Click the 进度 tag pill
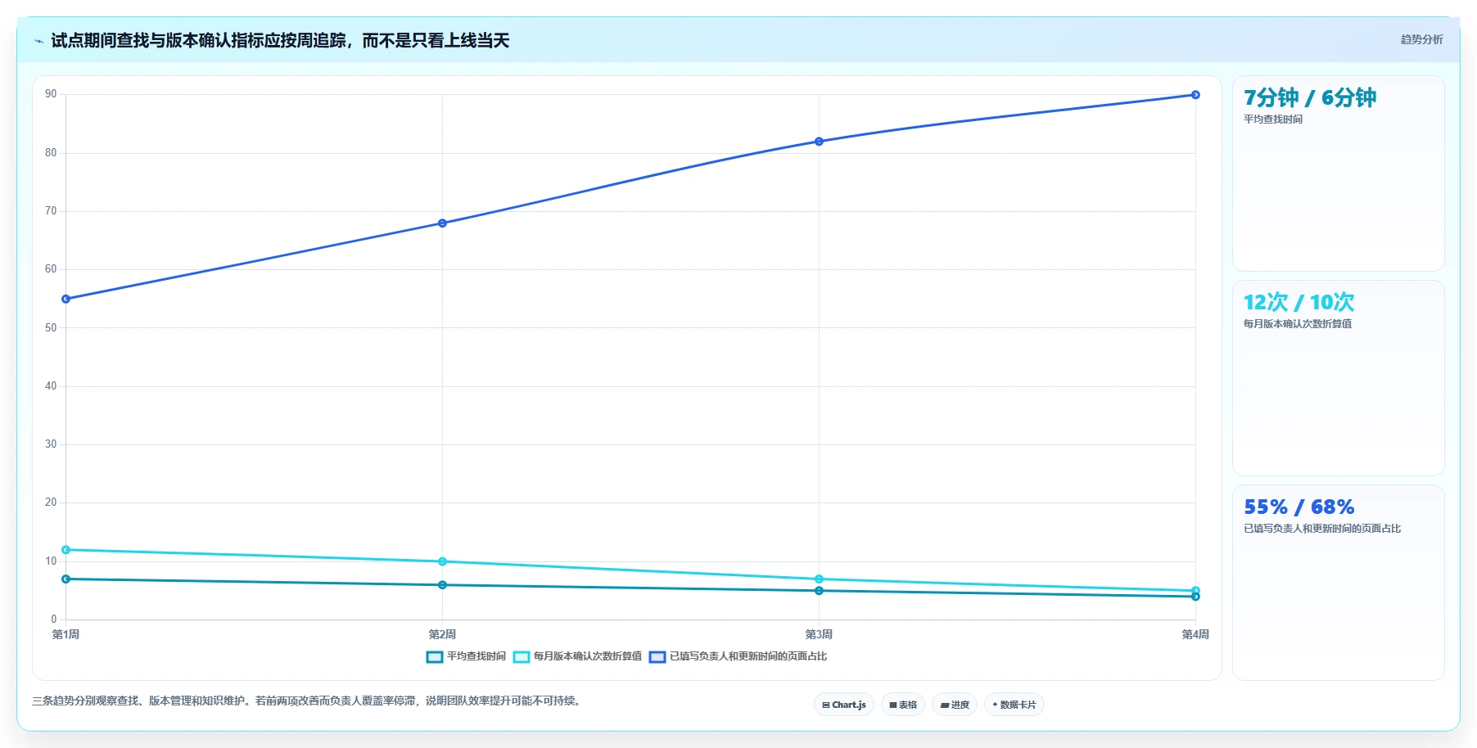 tap(955, 705)
